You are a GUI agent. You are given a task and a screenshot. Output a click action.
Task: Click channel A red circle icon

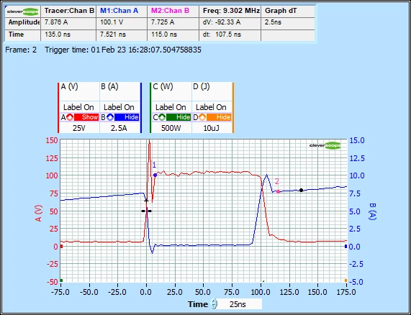tap(70, 117)
